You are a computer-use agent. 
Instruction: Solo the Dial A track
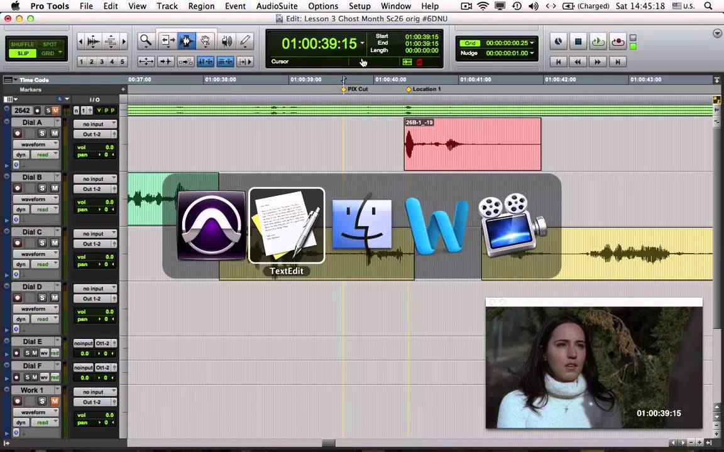[x=43, y=133]
